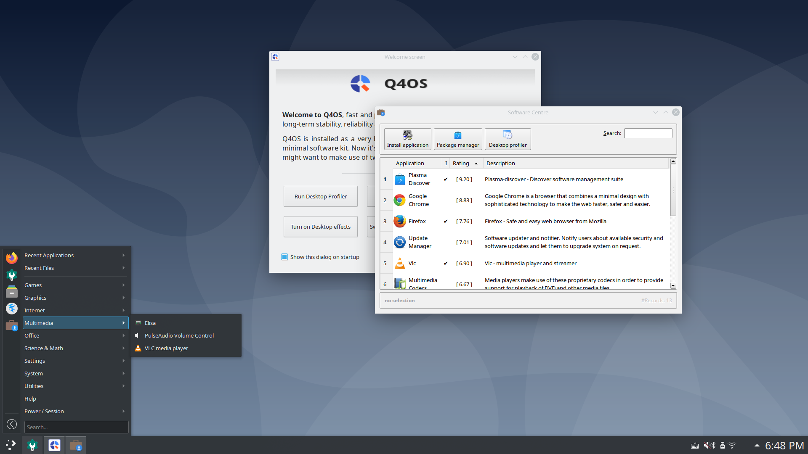Select the Update Manager icon in Software Centre
808x454 pixels.
[399, 242]
